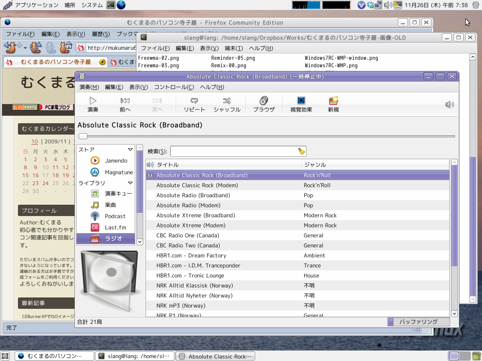The image size is (482, 361).
Task: Start playback with the 演奏 play button
Action: point(93,105)
